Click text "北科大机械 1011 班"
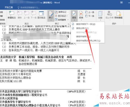 [x=11, y=81]
